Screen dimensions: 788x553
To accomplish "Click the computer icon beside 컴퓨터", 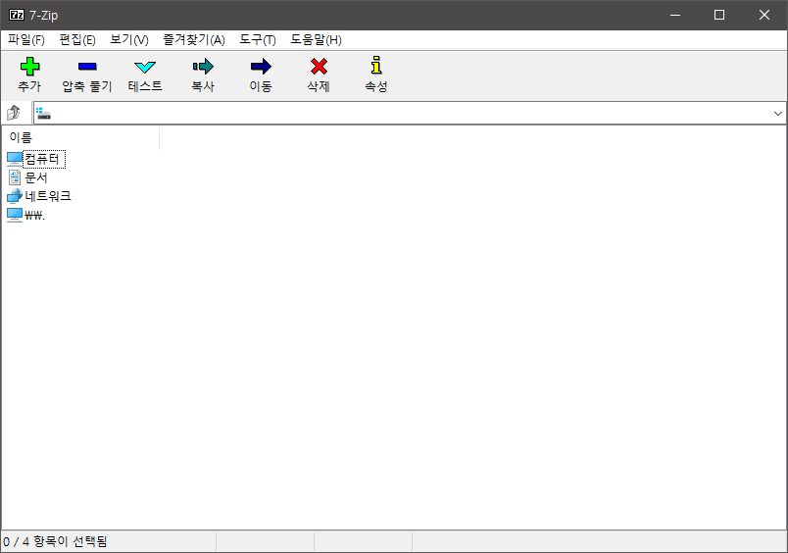I will 15,159.
